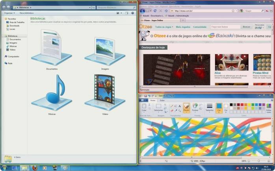Switch to the Home tab in Paint
The height and width of the screenshot is (171, 275).
coord(152,100)
